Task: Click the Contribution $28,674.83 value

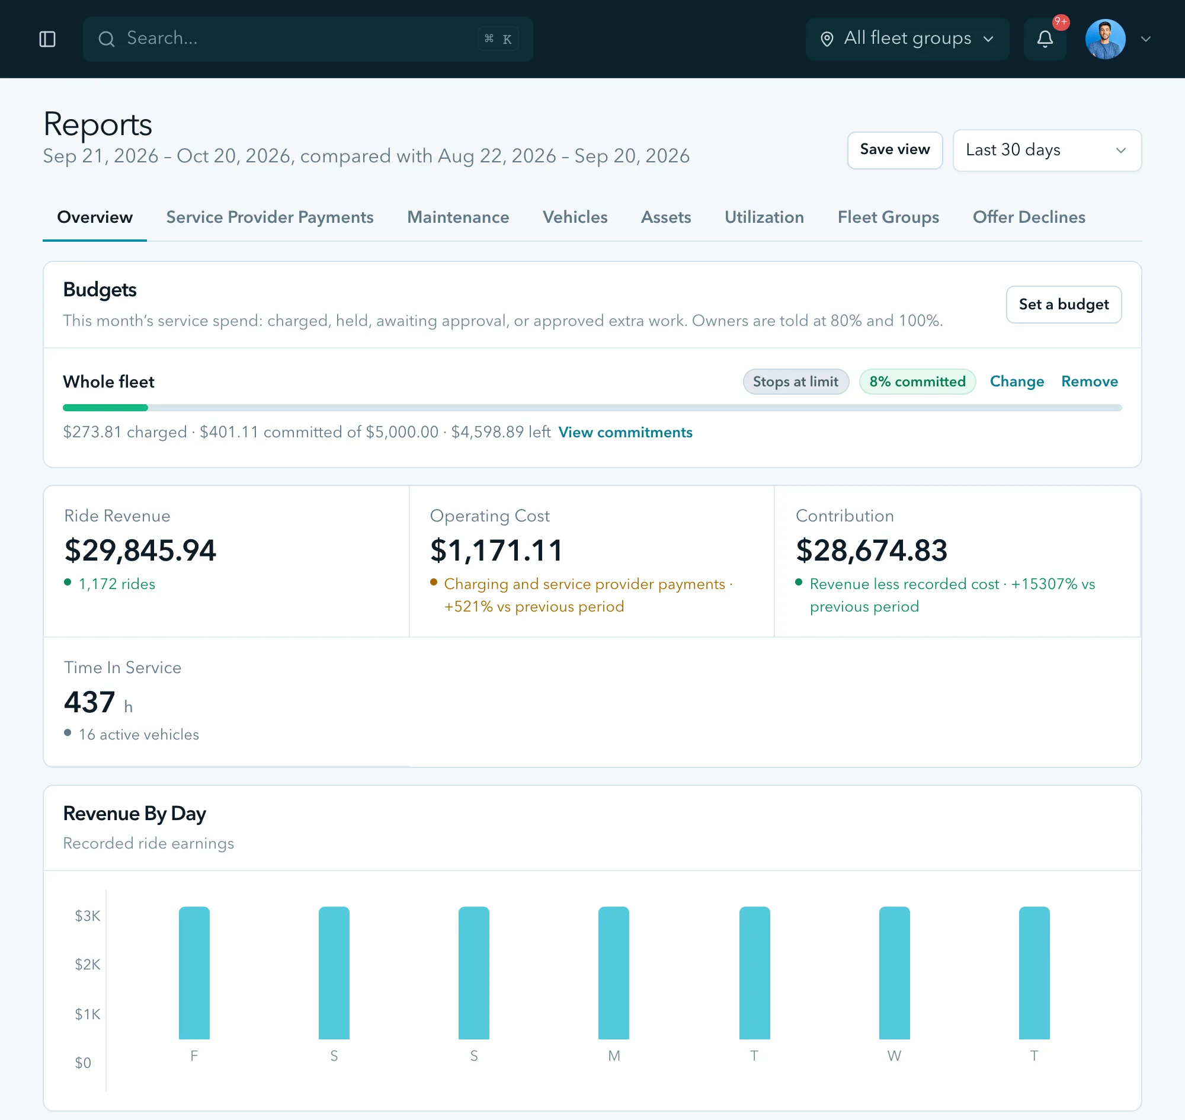Action: [871, 551]
